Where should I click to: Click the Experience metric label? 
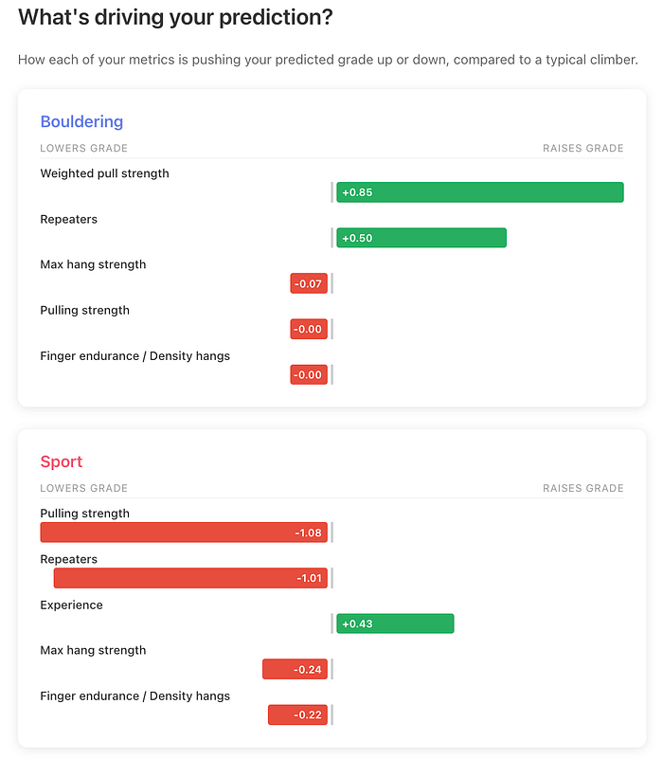click(x=72, y=605)
